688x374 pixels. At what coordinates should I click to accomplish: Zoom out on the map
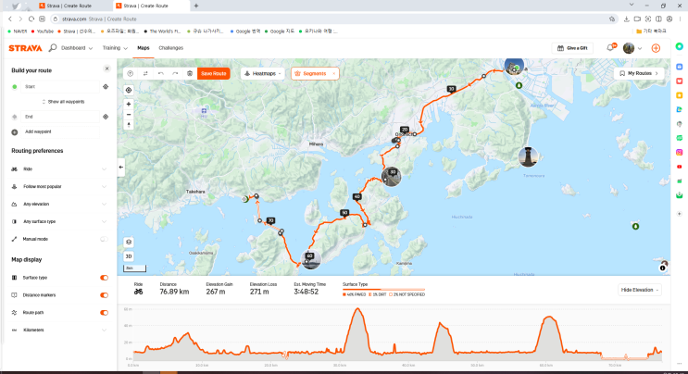(129, 115)
